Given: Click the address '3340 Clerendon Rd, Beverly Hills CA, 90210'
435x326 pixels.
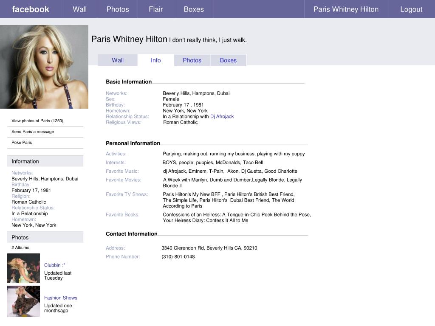Looking at the screenshot, I should (209, 248).
